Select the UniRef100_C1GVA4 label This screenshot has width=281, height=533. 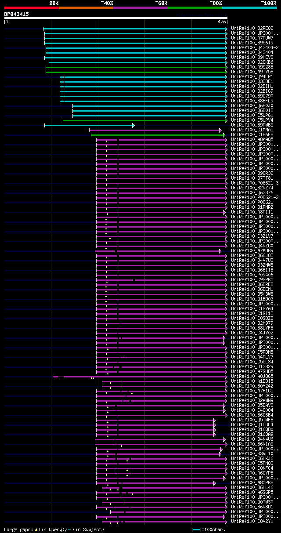coord(252,308)
